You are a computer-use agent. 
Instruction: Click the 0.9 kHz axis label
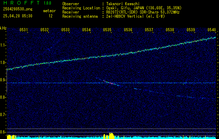3,80
